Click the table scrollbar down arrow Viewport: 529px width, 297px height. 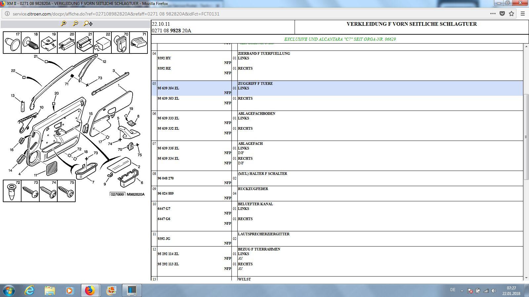(x=526, y=278)
